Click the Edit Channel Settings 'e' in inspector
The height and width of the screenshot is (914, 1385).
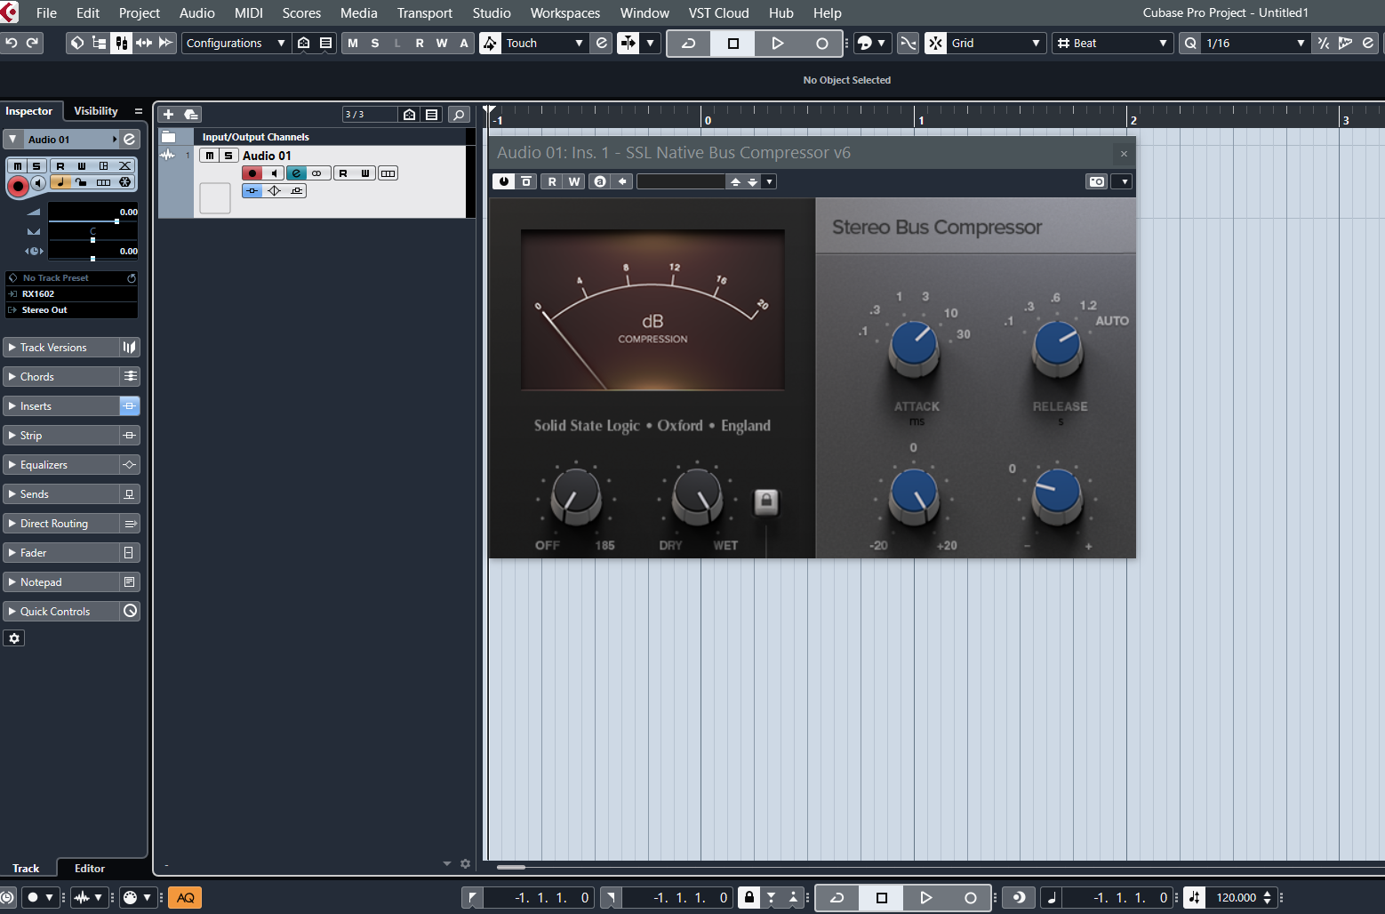click(x=130, y=140)
